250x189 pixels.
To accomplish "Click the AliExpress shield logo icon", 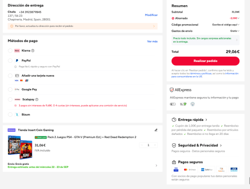I will [x=172, y=90].
